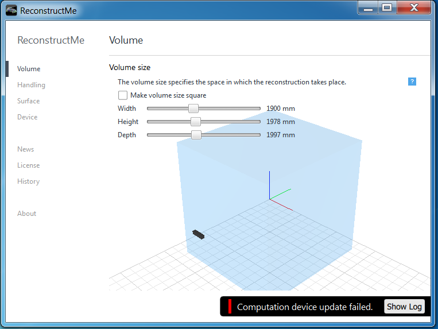Screen dimensions: 438x329
Task: Click the 1997 mm depth value
Action: coord(281,135)
